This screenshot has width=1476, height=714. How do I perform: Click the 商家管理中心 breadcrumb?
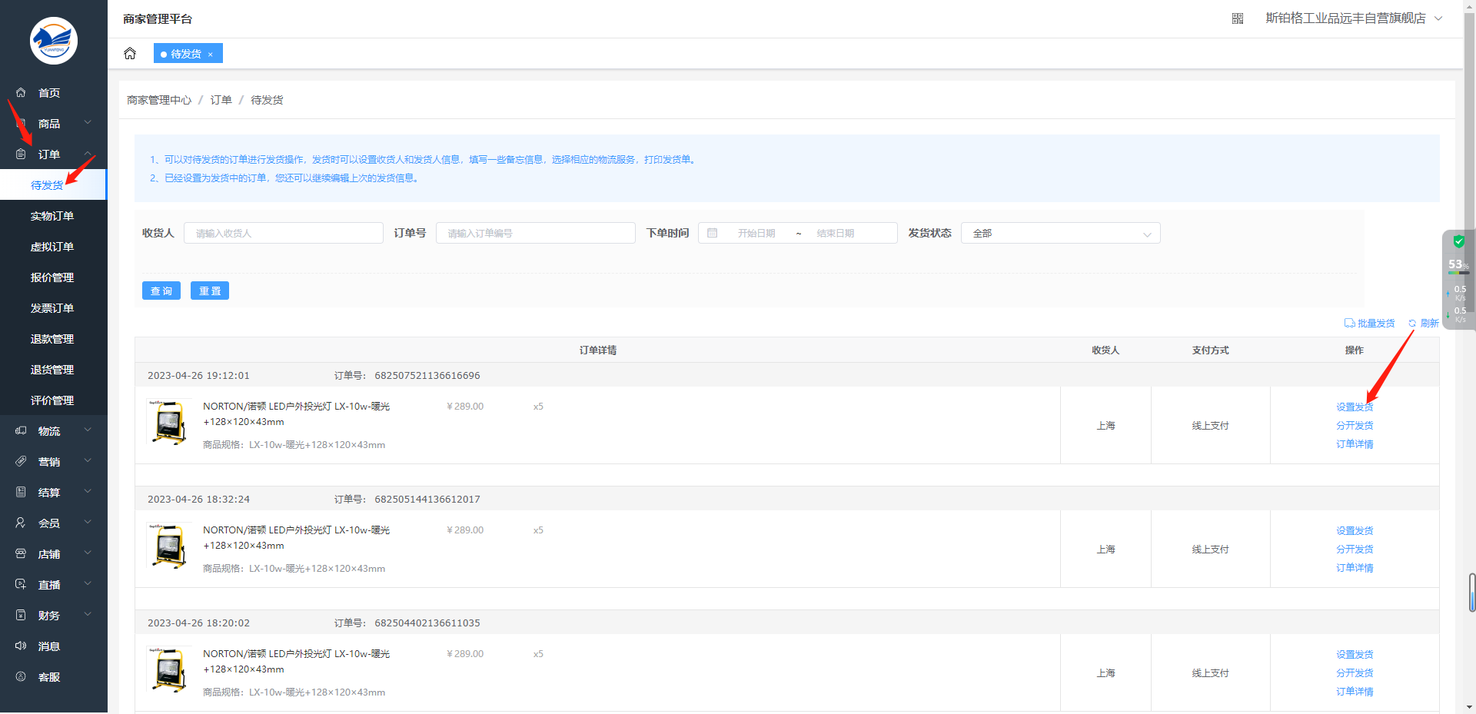159,100
